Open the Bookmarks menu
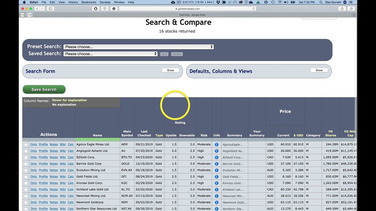The height and width of the screenshot is (211, 376). [x=88, y=2]
